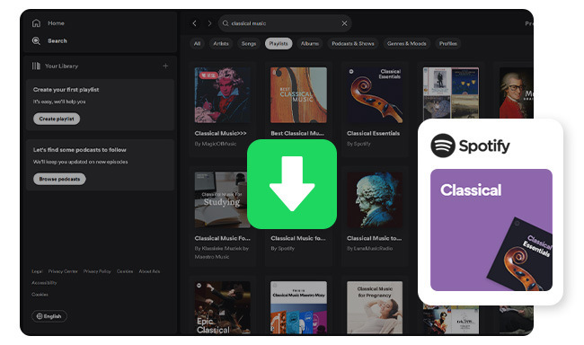Click the 'Create your first playlist' heading

(x=66, y=90)
